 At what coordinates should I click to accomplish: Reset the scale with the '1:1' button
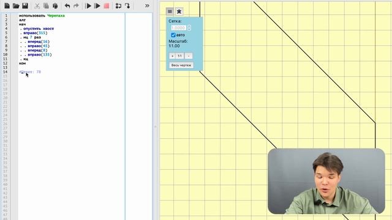click(x=179, y=56)
